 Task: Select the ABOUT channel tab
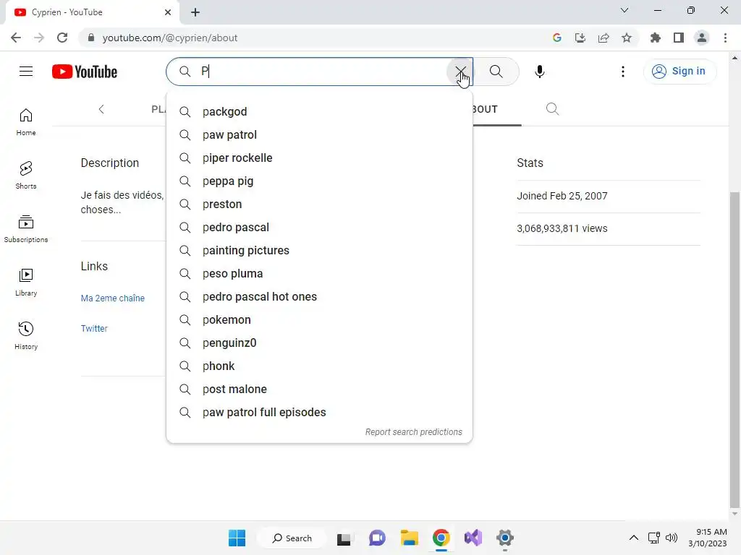coord(486,109)
